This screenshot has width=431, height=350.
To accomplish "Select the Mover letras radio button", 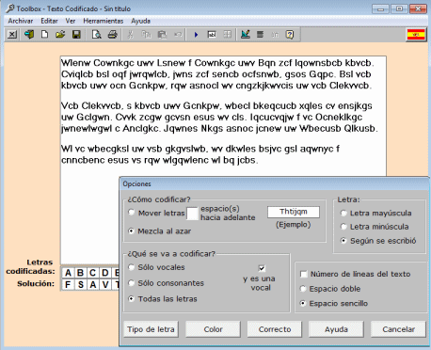I will [x=132, y=213].
